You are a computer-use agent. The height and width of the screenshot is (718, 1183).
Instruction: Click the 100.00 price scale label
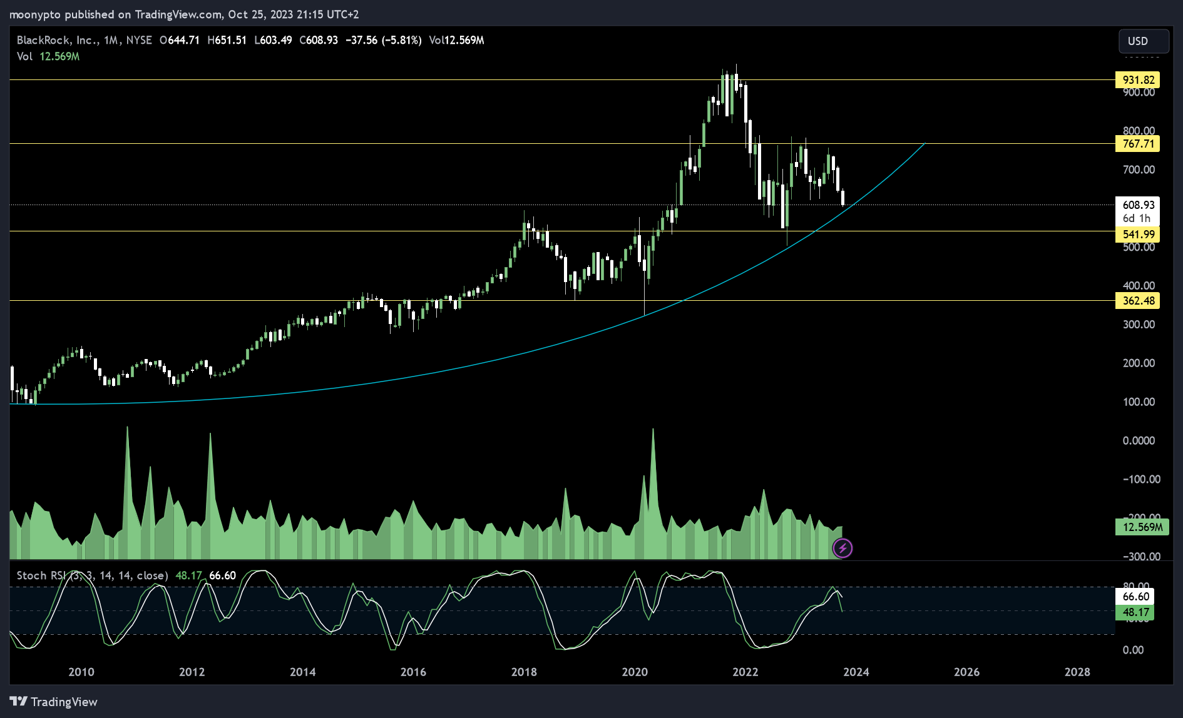tap(1139, 402)
